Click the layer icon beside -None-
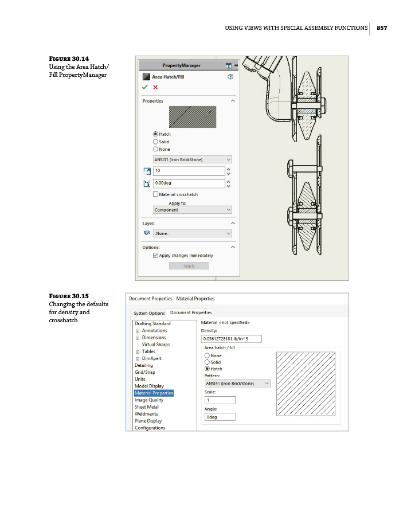The image size is (411, 516). click(x=147, y=233)
